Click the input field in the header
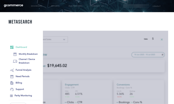 [x=136, y=6]
